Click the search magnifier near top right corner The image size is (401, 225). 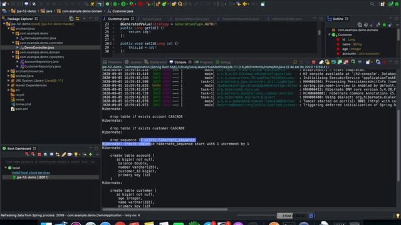[372, 4]
